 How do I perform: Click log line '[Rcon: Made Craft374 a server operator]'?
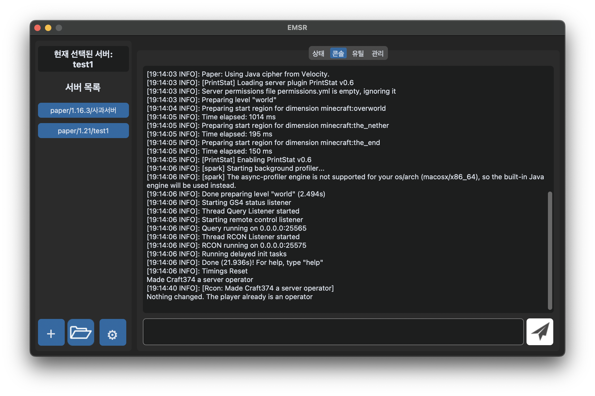tap(240, 288)
